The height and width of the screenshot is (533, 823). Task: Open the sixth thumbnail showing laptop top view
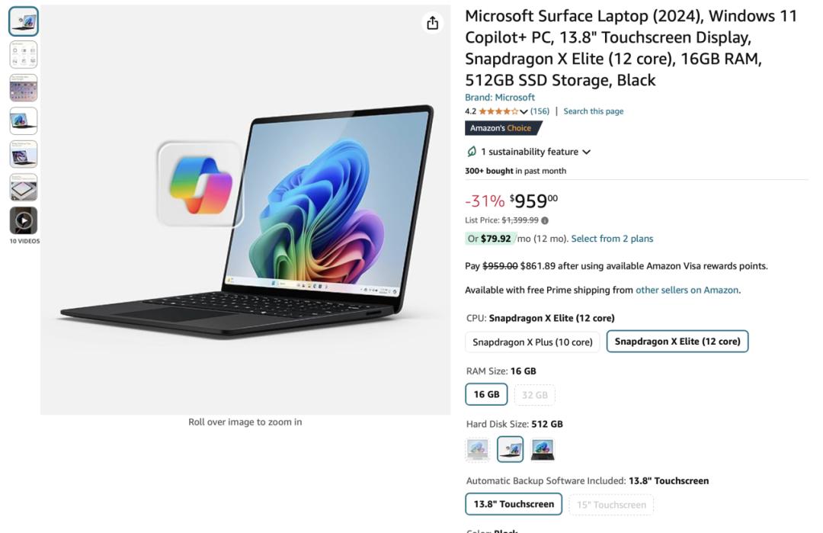24,188
